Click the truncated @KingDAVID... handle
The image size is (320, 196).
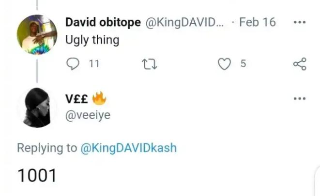point(183,23)
